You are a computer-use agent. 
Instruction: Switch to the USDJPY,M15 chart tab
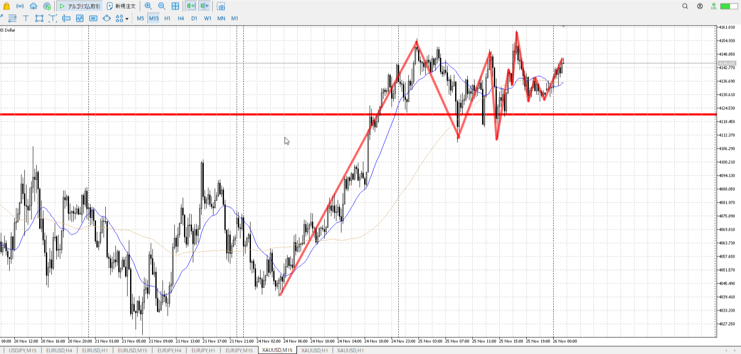[x=23, y=350]
